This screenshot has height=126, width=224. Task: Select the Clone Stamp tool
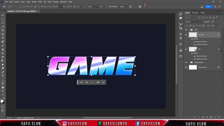3,49
